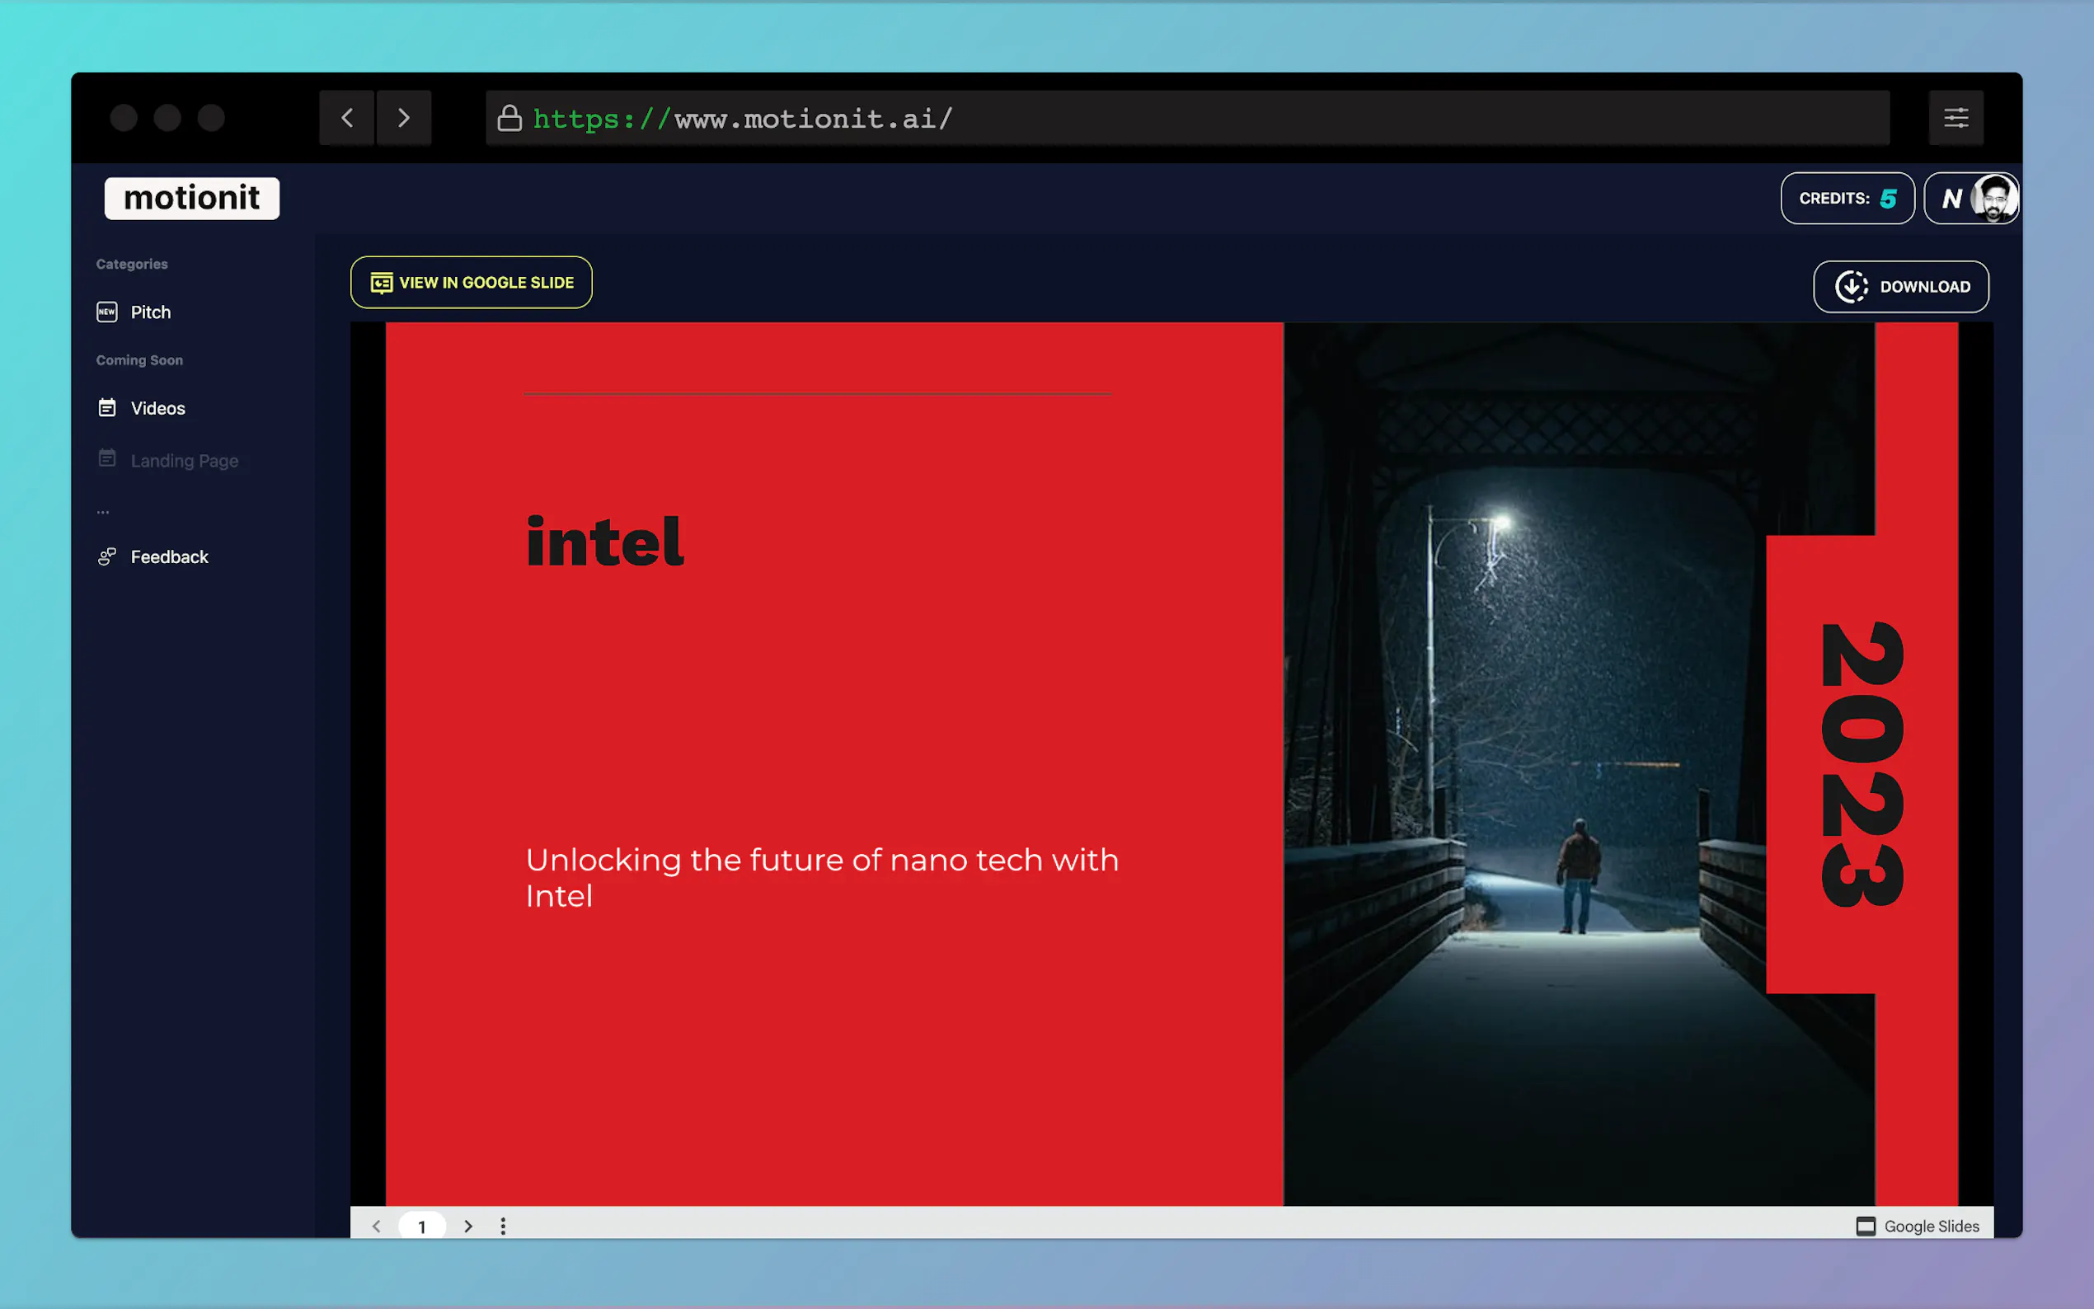Select Videos in sidebar
2094x1309 pixels.
[157, 409]
